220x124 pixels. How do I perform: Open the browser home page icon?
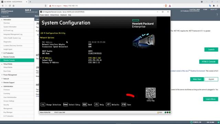[x=13, y=6]
